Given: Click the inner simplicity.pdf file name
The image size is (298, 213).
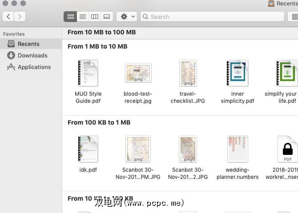Looking at the screenshot, I should [238, 97].
